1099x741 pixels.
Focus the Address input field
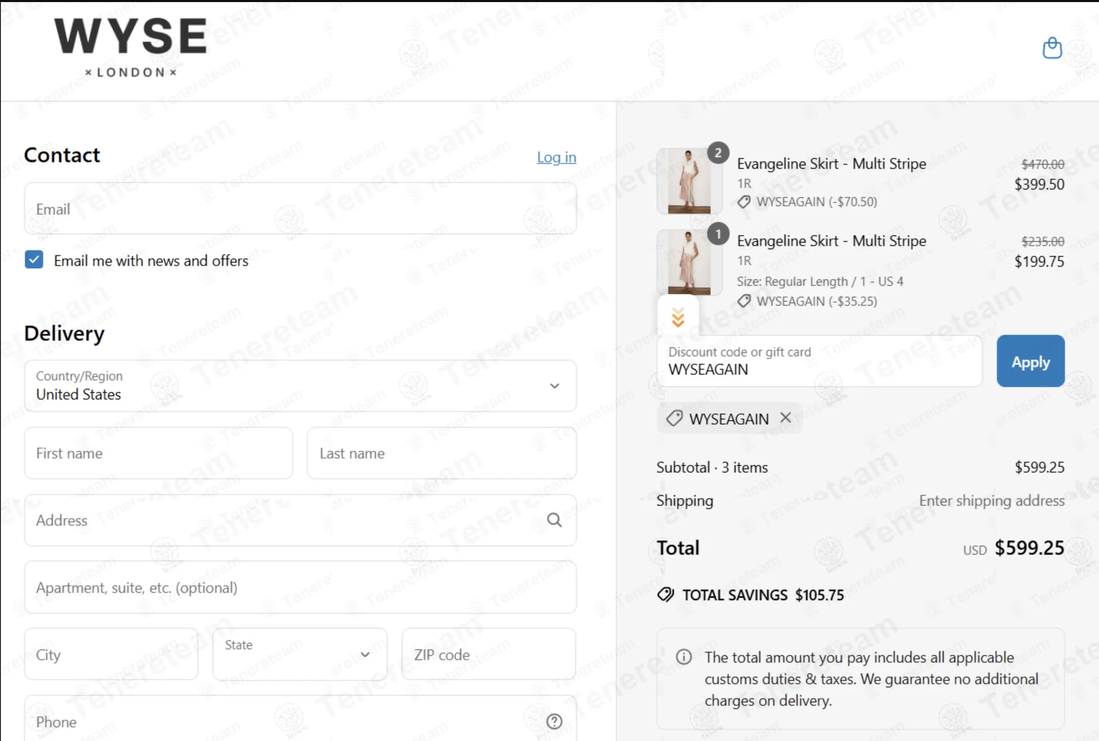click(300, 520)
